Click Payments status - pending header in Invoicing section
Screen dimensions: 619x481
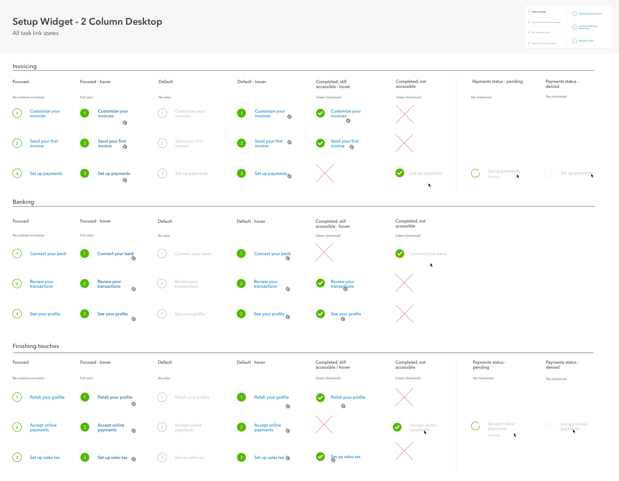click(x=497, y=82)
